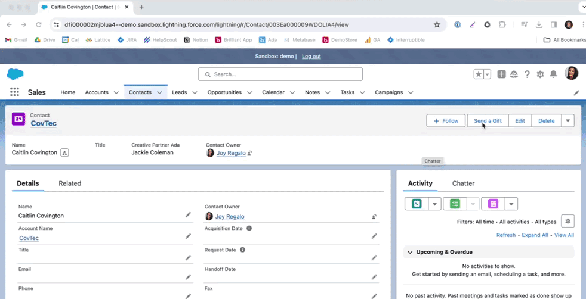Expand the Campaigns tab dropdown chevron
Image resolution: width=586 pixels, height=299 pixels.
tap(411, 92)
